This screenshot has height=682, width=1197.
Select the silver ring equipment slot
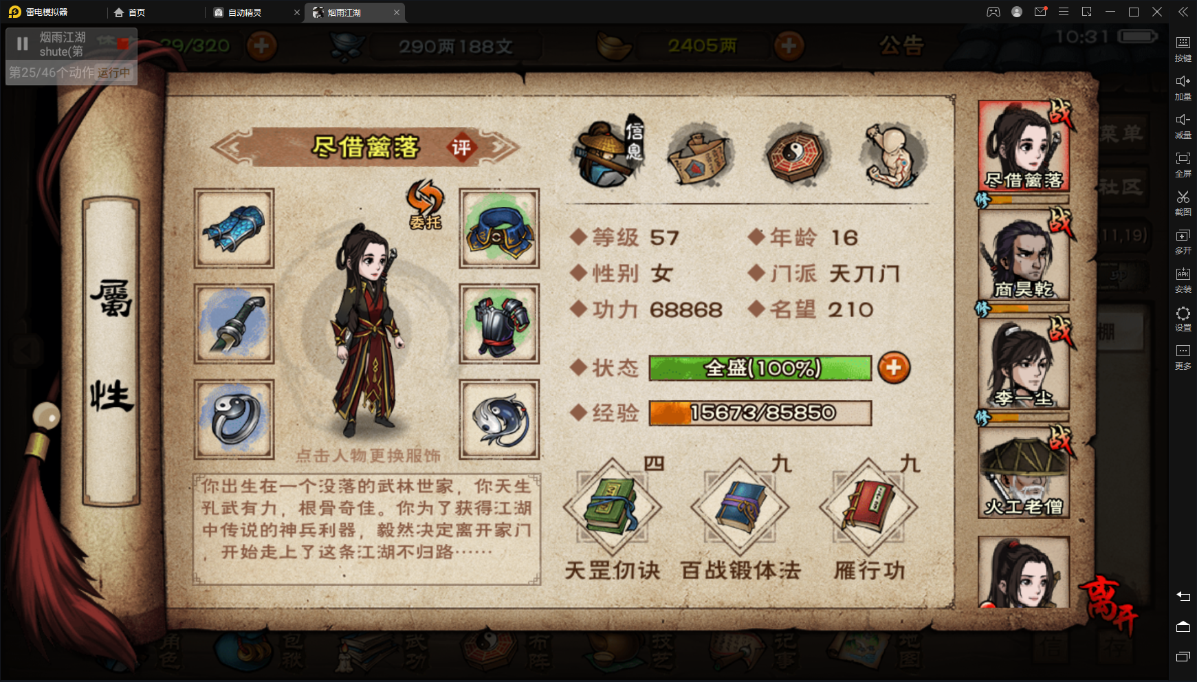[234, 419]
